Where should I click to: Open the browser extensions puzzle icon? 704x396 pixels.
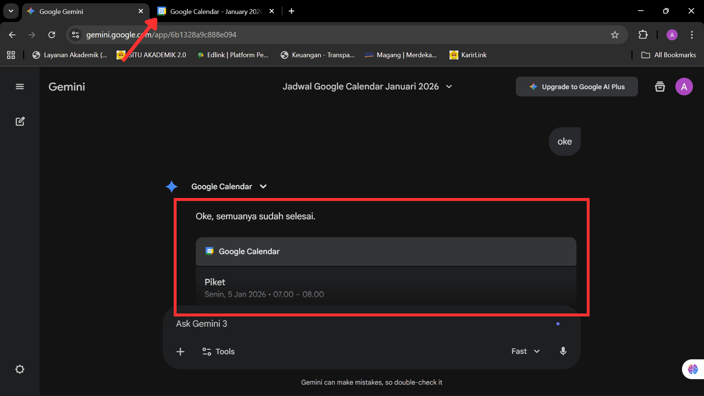coord(643,35)
